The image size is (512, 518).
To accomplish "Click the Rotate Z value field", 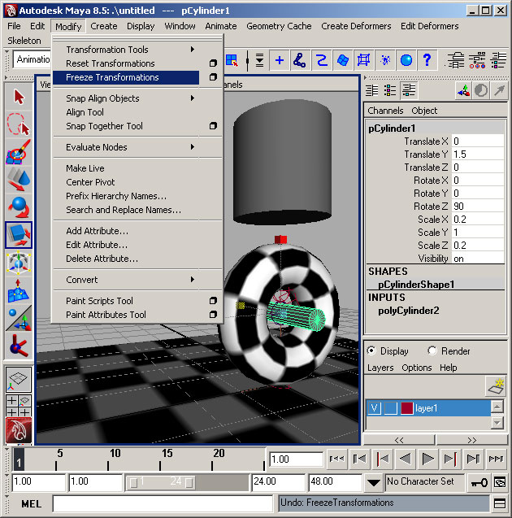I will [476, 207].
